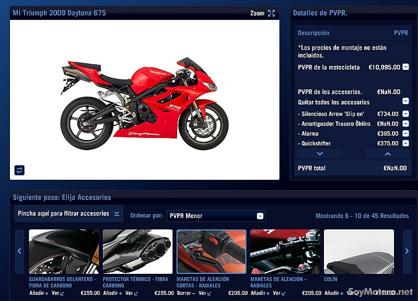Click minus icon next to Quitar todos los accesorios
Image resolution: width=418 pixels, height=301 pixels.
(405, 101)
